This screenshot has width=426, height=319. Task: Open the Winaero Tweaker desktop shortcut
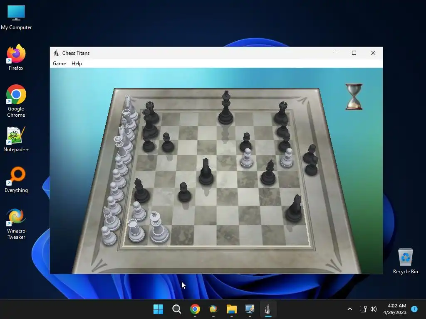coord(16,224)
